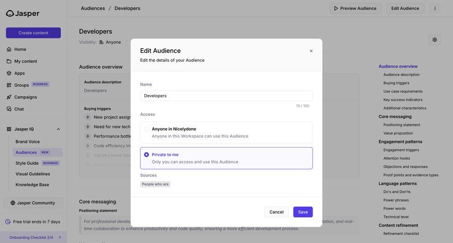Click the workspace icon next to Anyone visibility
Screen dimensions: 453x243
[x=101, y=42]
